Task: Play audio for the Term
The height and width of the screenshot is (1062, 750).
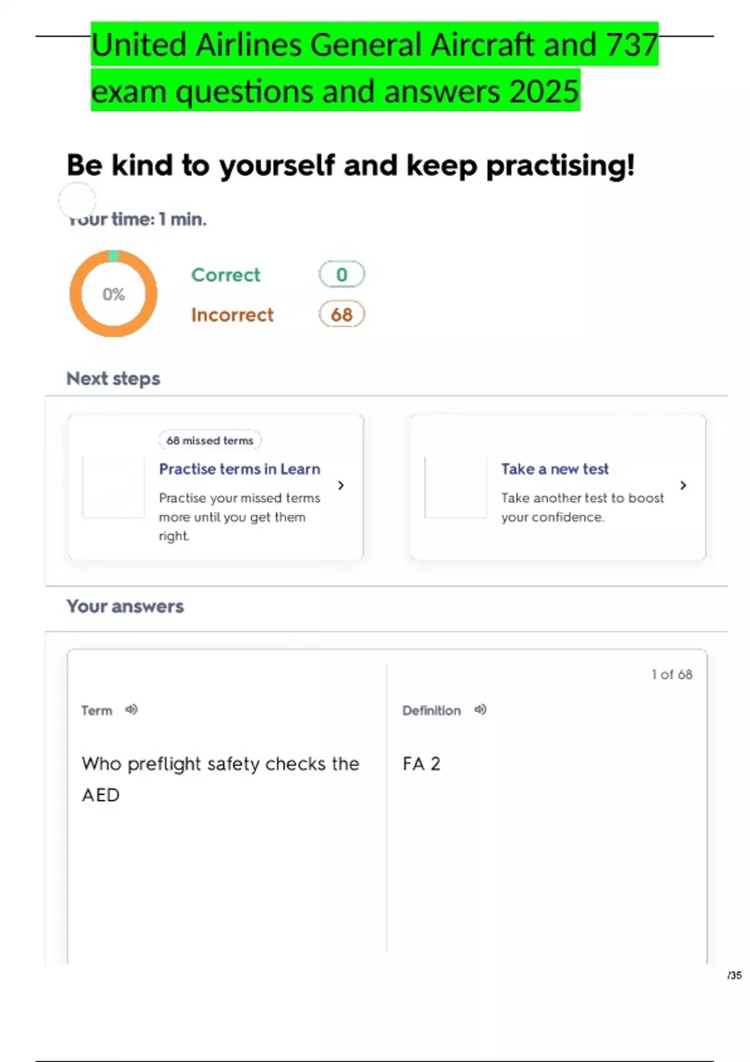Action: 131,710
